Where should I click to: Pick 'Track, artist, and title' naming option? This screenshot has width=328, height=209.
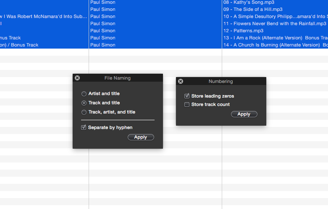pos(84,112)
